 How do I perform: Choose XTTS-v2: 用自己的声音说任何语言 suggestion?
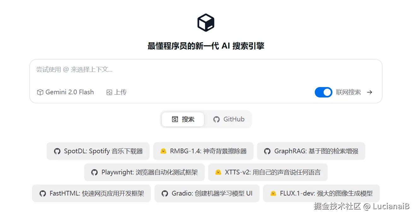(x=268, y=172)
